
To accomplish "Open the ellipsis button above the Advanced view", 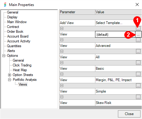I will tap(138, 40).
